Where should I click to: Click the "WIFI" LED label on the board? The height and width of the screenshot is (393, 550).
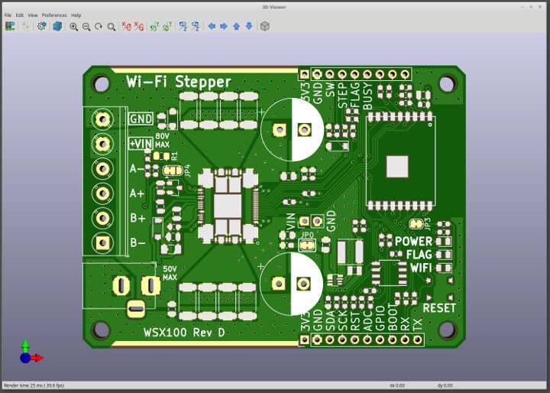pyautogui.click(x=421, y=268)
